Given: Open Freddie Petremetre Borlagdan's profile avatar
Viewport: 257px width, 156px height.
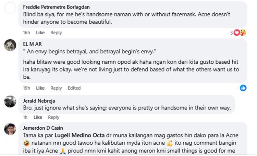Looking at the screenshot, I should pos(10,8).
